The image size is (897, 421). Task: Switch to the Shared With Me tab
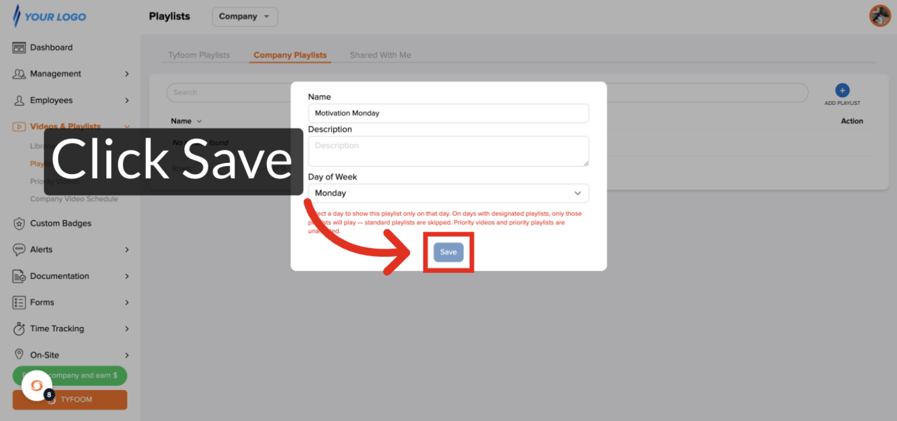[x=380, y=55]
